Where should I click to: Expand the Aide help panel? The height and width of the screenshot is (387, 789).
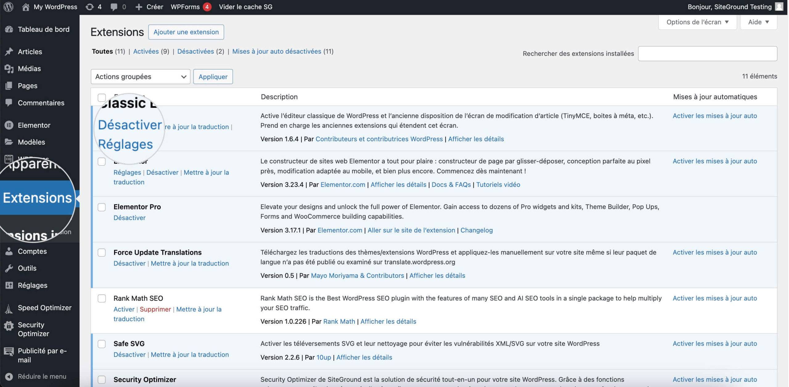coord(758,22)
